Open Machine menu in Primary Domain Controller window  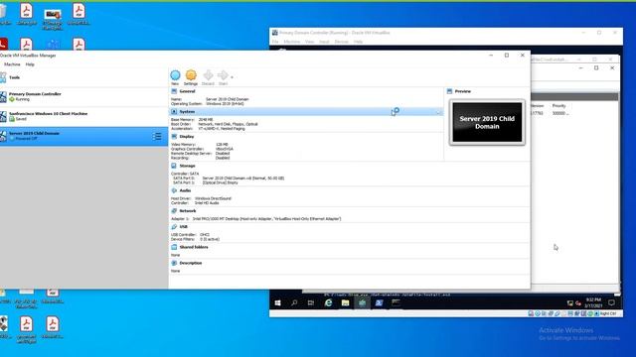click(291, 42)
